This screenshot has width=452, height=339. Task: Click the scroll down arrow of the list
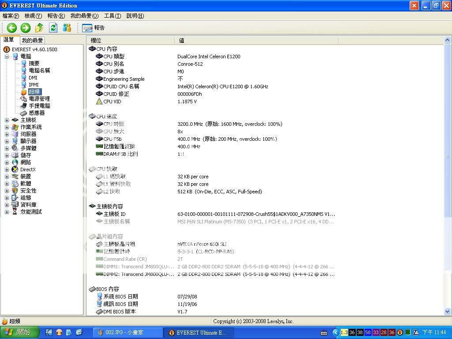point(447,311)
